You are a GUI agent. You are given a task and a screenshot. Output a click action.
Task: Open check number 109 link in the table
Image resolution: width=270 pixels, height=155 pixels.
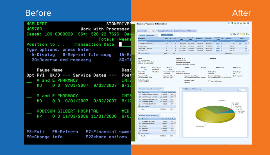pyautogui.click(x=218, y=46)
